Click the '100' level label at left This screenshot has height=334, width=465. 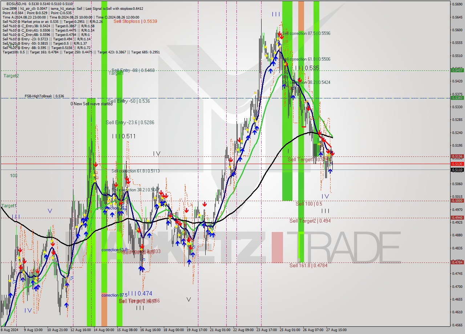click(x=13, y=176)
